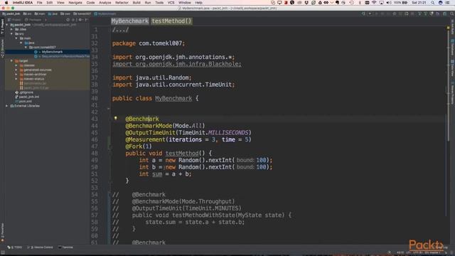Expand the maven-archiver folder
455x256 pixels.
coord(16,74)
